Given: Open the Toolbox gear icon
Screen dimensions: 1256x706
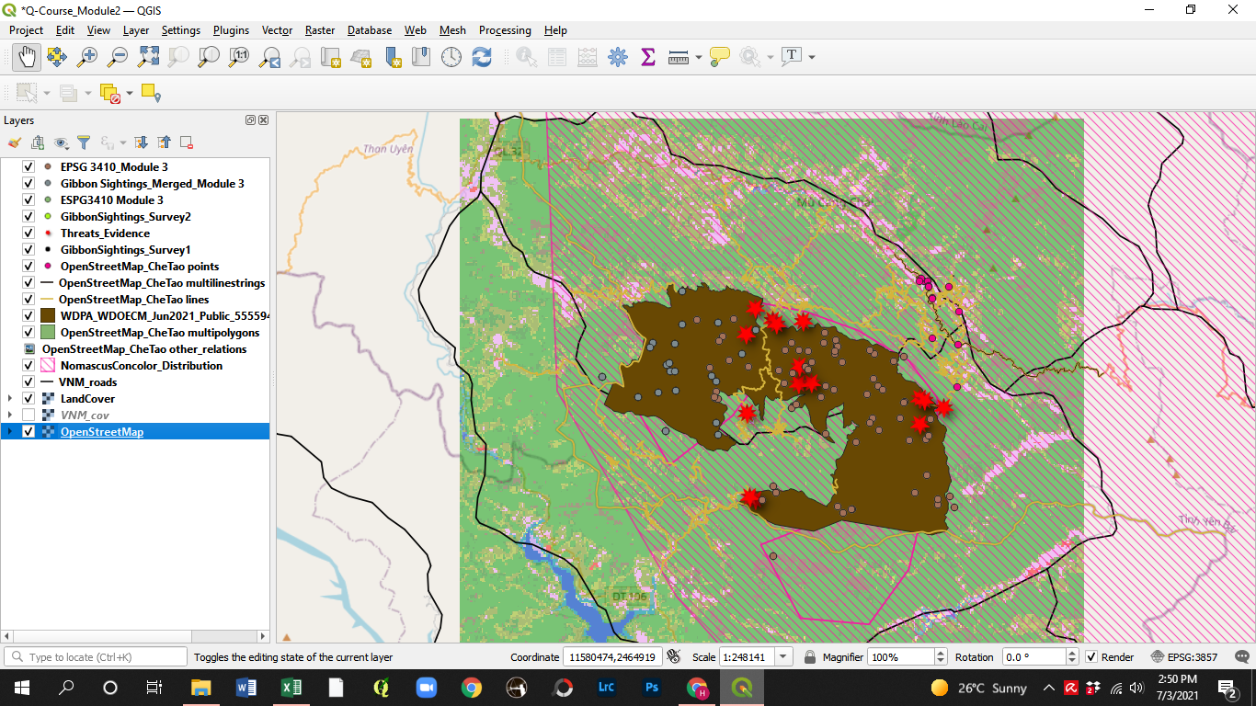Looking at the screenshot, I should [x=617, y=57].
